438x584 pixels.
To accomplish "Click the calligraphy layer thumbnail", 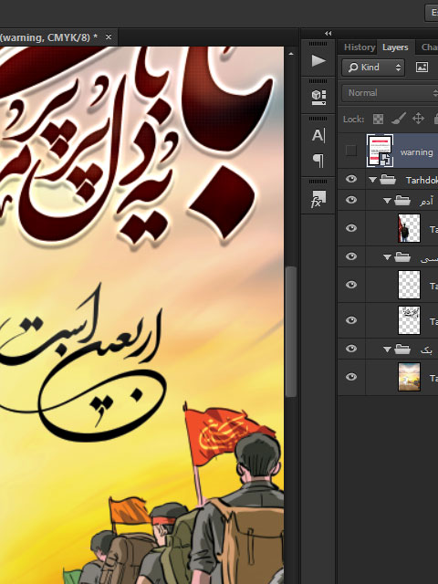I will (x=409, y=320).
